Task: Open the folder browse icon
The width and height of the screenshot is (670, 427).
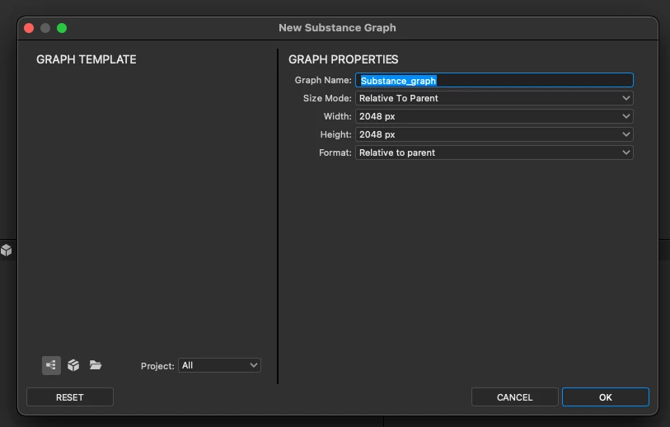Action: coord(96,365)
